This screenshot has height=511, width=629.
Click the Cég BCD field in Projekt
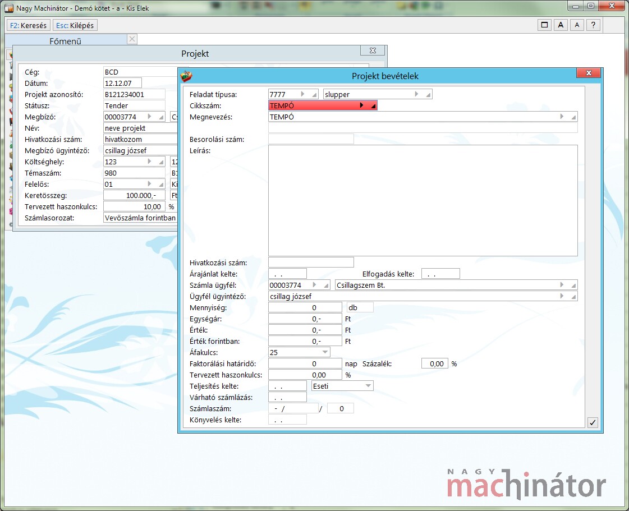click(x=140, y=72)
